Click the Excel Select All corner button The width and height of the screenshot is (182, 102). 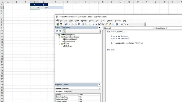click(2, 2)
